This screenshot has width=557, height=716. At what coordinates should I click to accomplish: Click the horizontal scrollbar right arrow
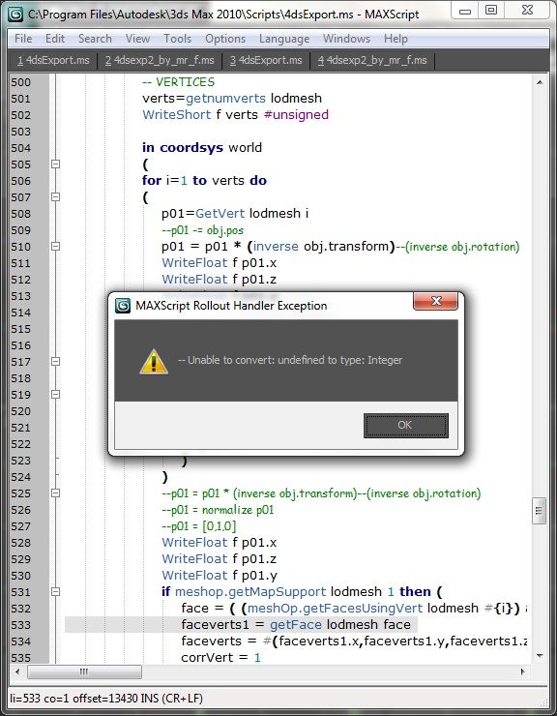(x=523, y=671)
